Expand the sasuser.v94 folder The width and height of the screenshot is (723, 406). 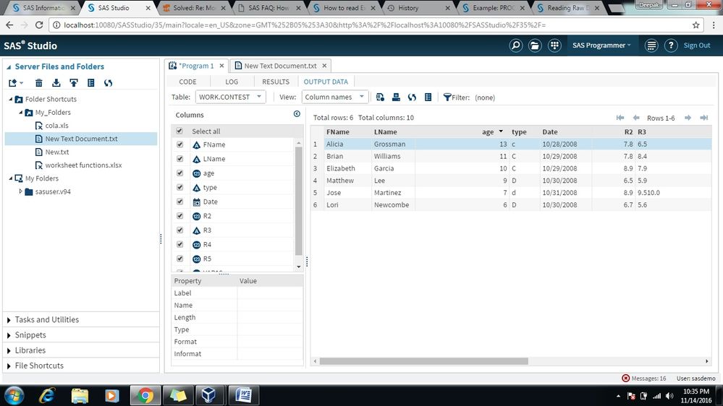tap(21, 191)
